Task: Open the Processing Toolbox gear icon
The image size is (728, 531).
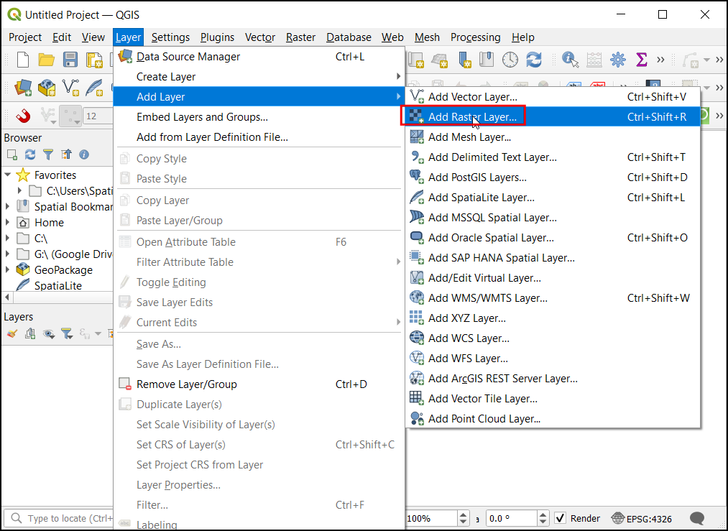Action: pyautogui.click(x=617, y=60)
